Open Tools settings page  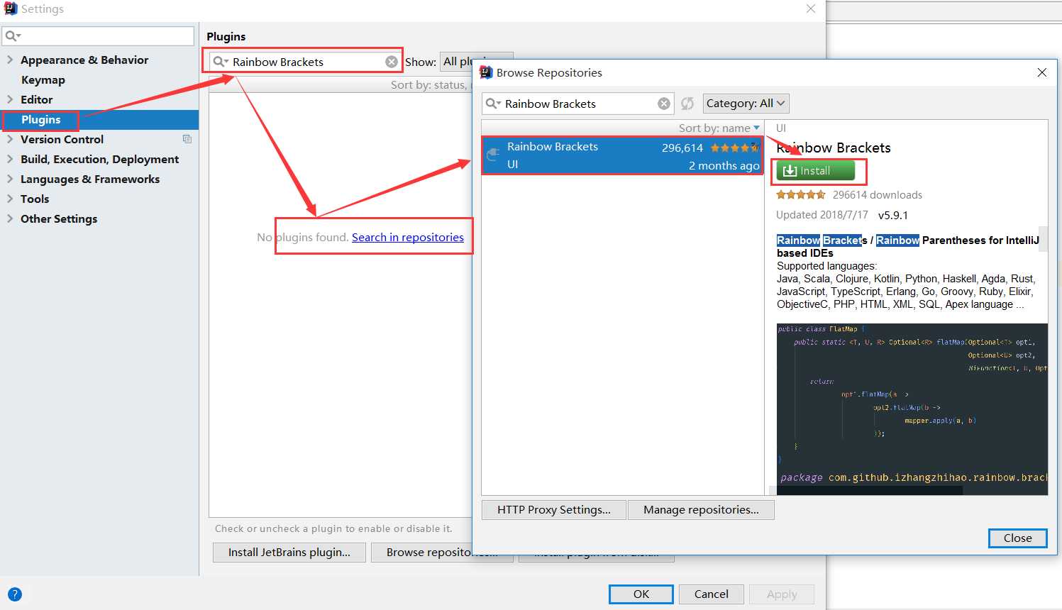[35, 199]
